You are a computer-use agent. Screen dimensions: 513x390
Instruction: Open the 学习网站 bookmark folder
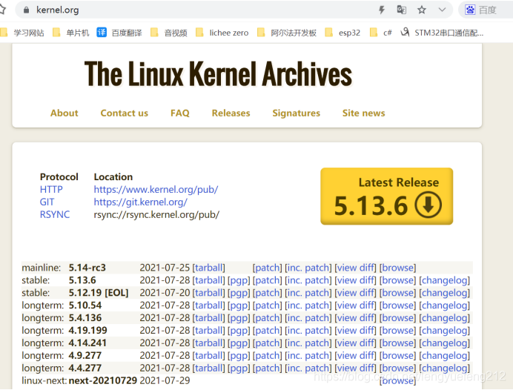point(22,33)
